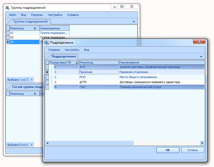Close the Подразделения dialog window

pos(199,41)
